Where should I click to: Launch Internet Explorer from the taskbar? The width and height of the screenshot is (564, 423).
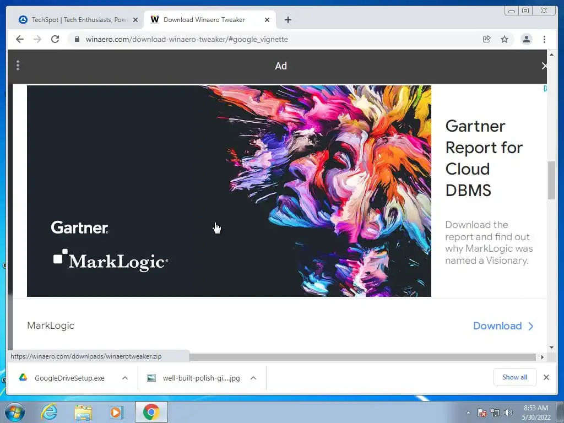coord(49,412)
